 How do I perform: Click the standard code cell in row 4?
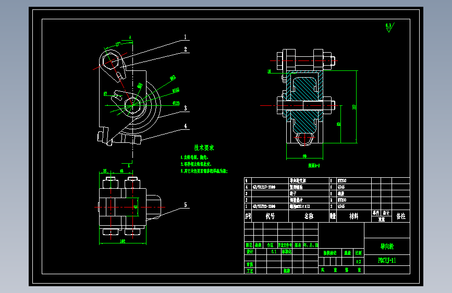264,187
